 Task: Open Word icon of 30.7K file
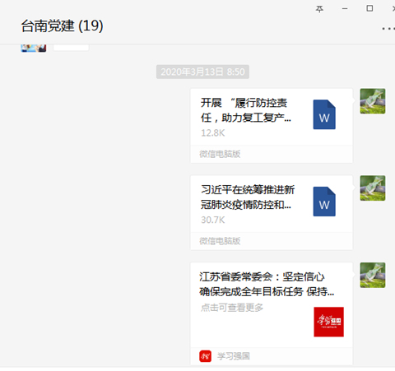coord(324,202)
